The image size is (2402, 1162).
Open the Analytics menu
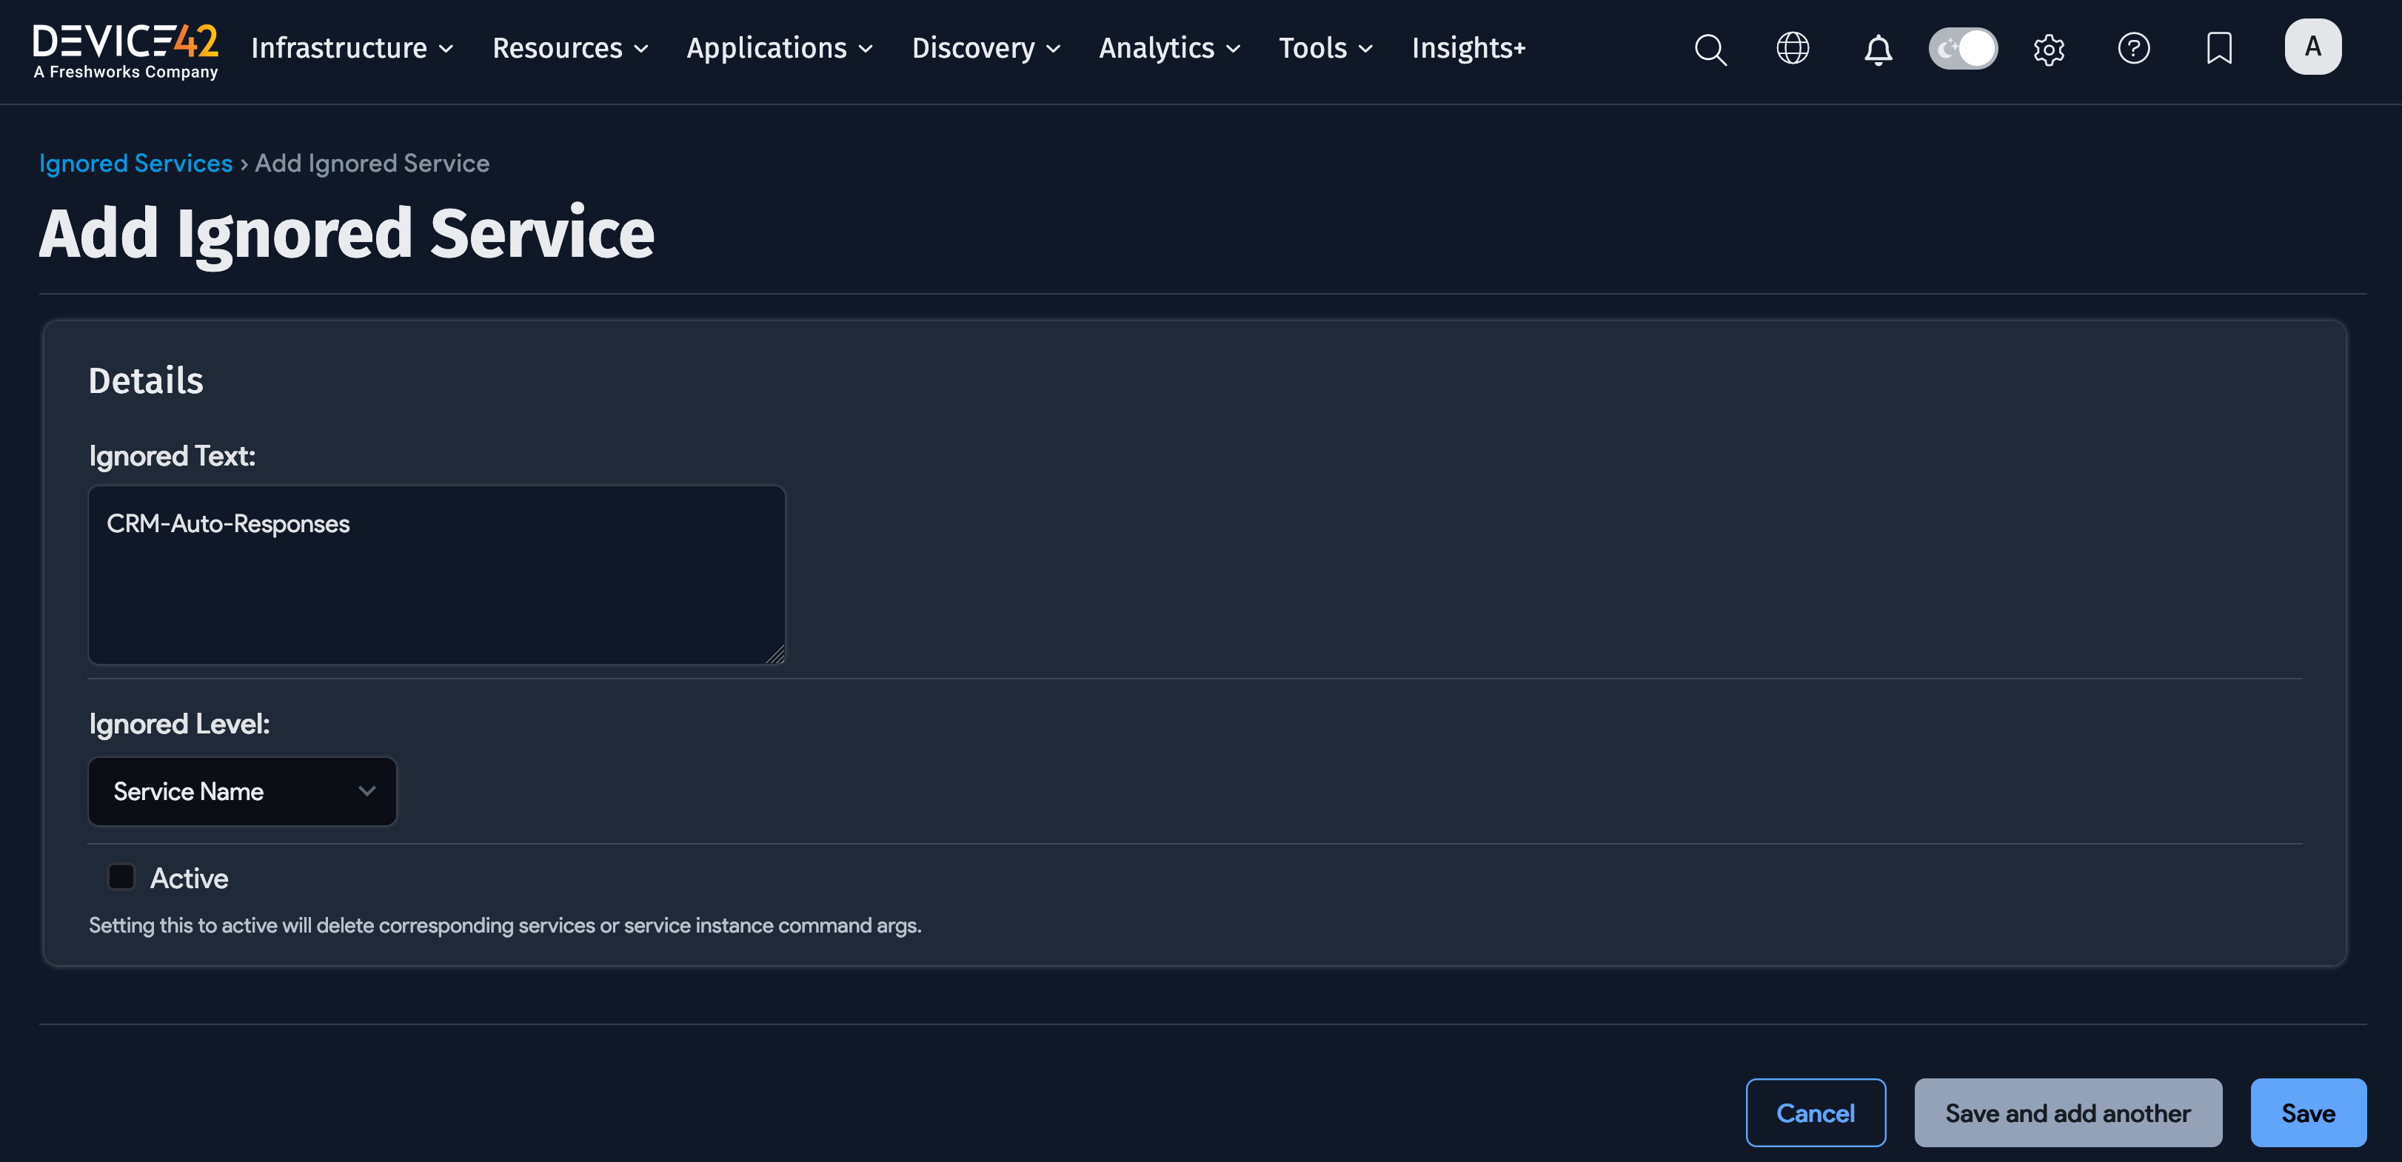[1168, 47]
